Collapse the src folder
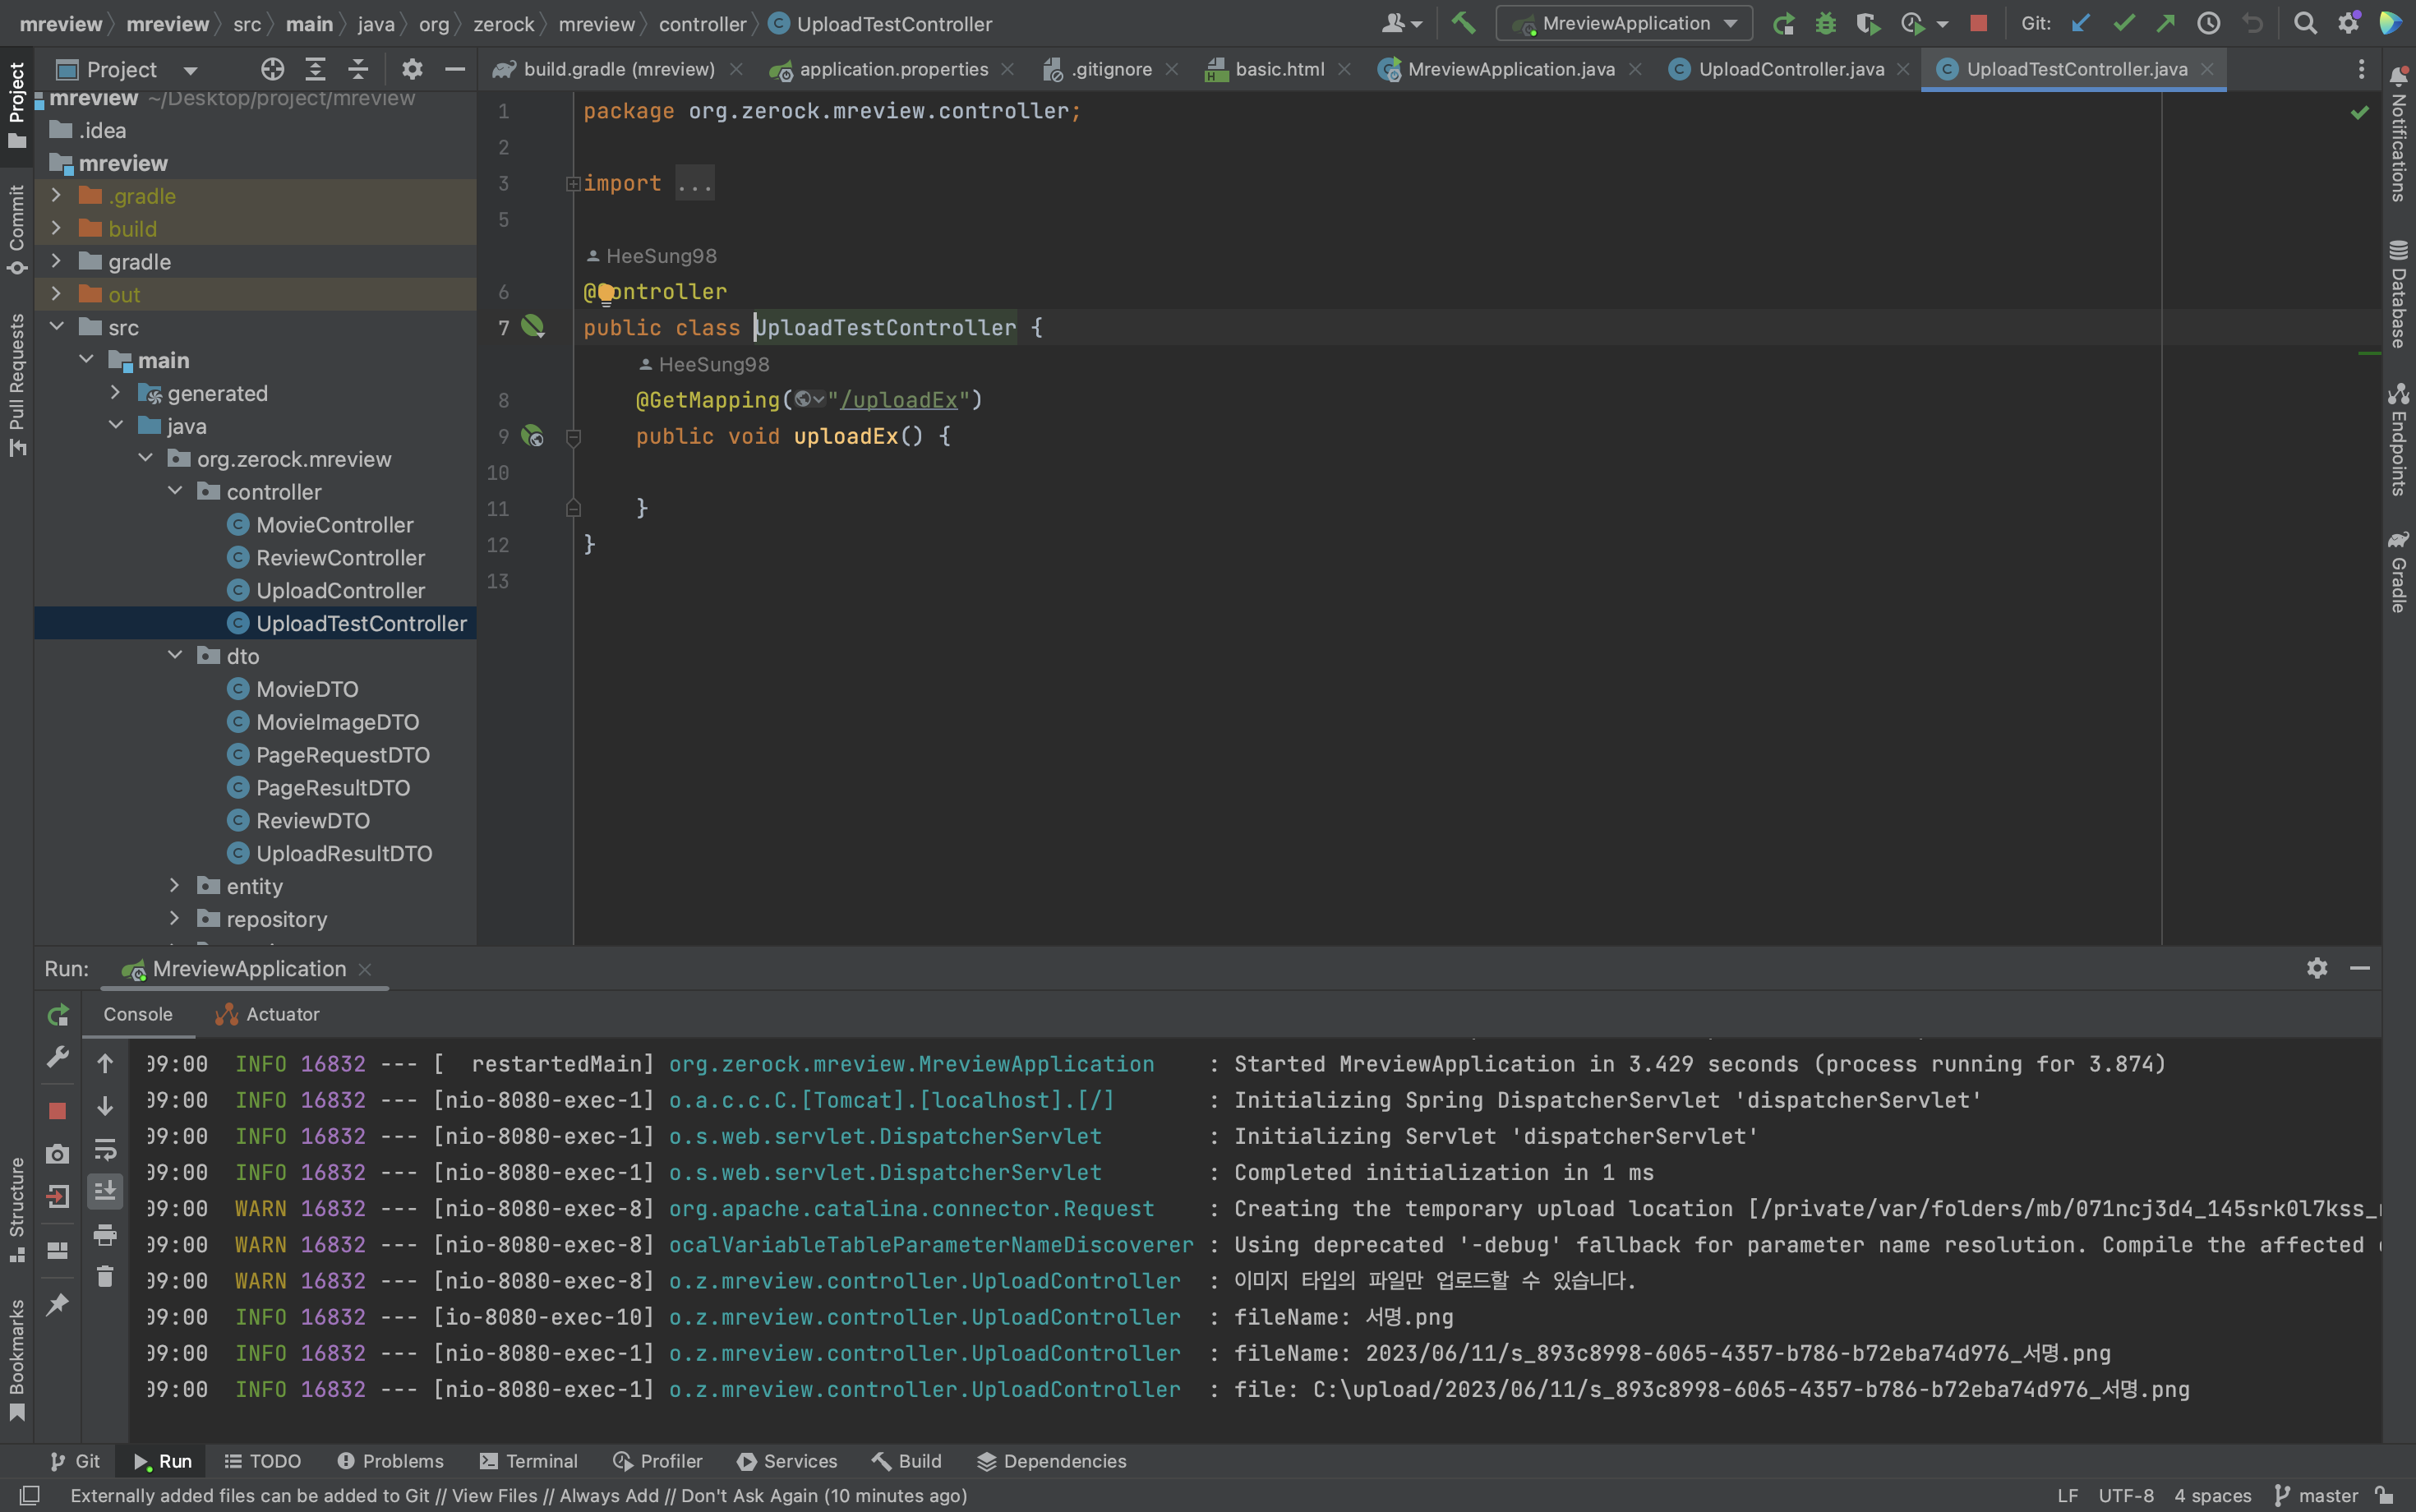 pyautogui.click(x=57, y=327)
